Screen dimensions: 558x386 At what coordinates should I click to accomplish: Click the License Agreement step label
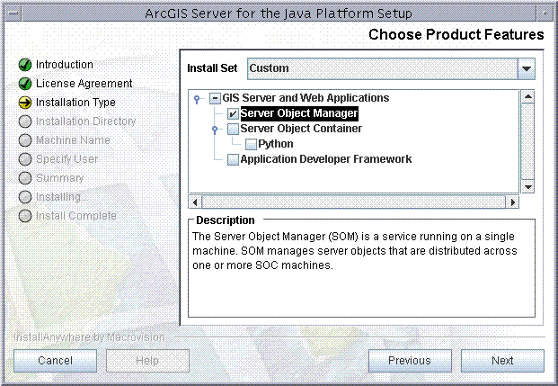[84, 84]
